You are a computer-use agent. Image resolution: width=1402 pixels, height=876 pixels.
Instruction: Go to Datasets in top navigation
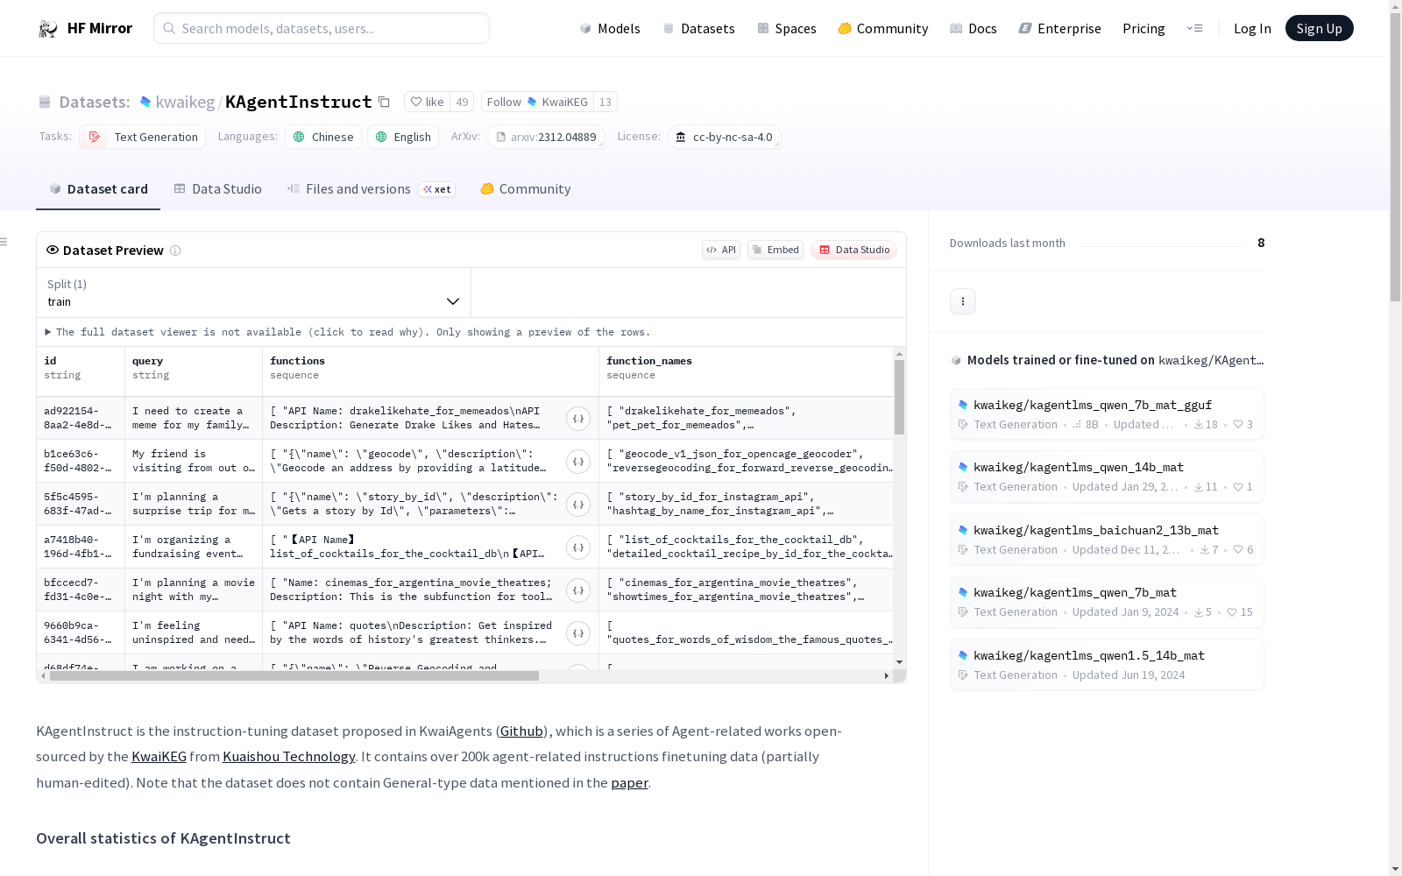coord(698,28)
